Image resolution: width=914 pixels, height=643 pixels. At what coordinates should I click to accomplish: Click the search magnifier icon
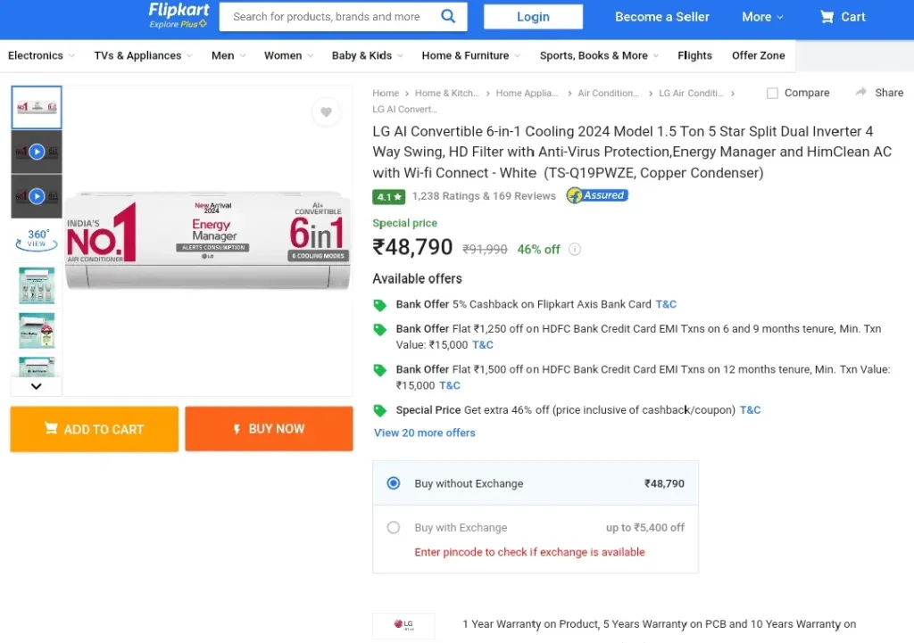point(448,16)
